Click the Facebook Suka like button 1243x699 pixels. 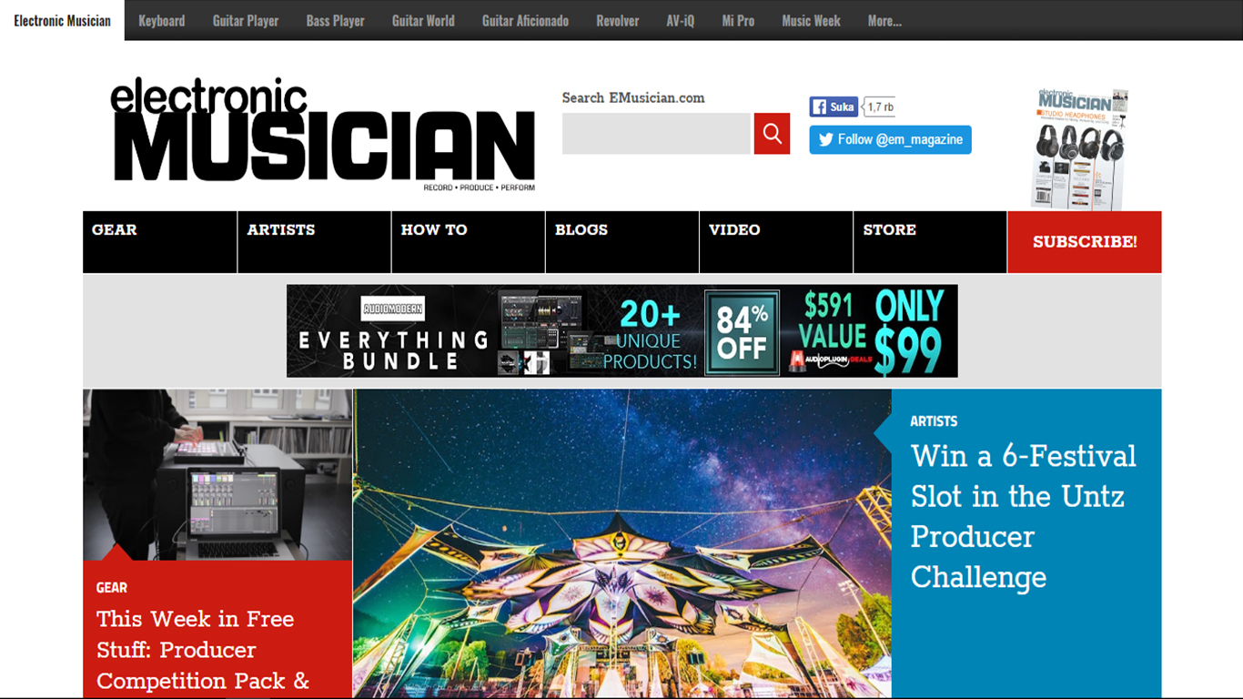(x=834, y=106)
